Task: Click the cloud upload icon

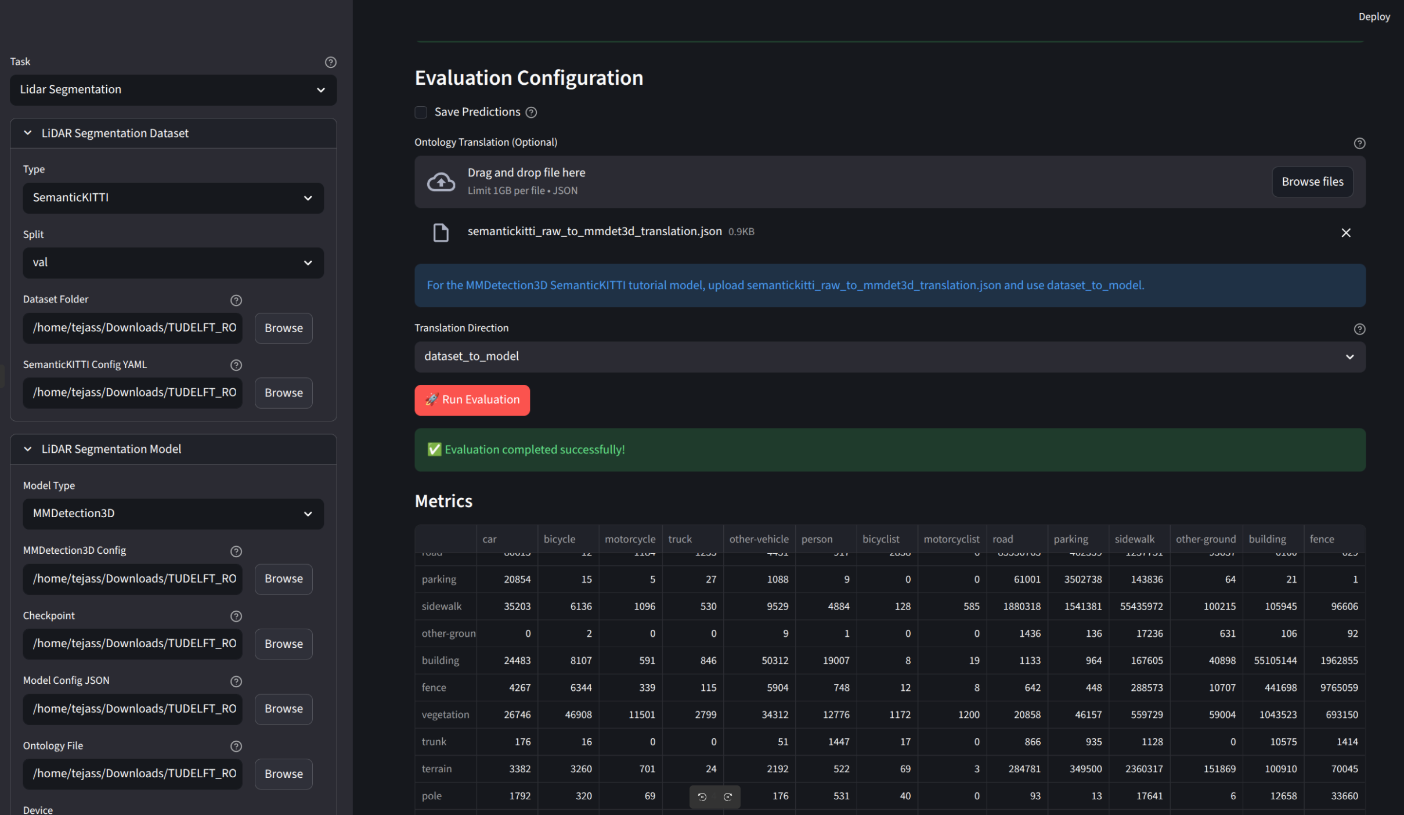Action: pyautogui.click(x=441, y=182)
